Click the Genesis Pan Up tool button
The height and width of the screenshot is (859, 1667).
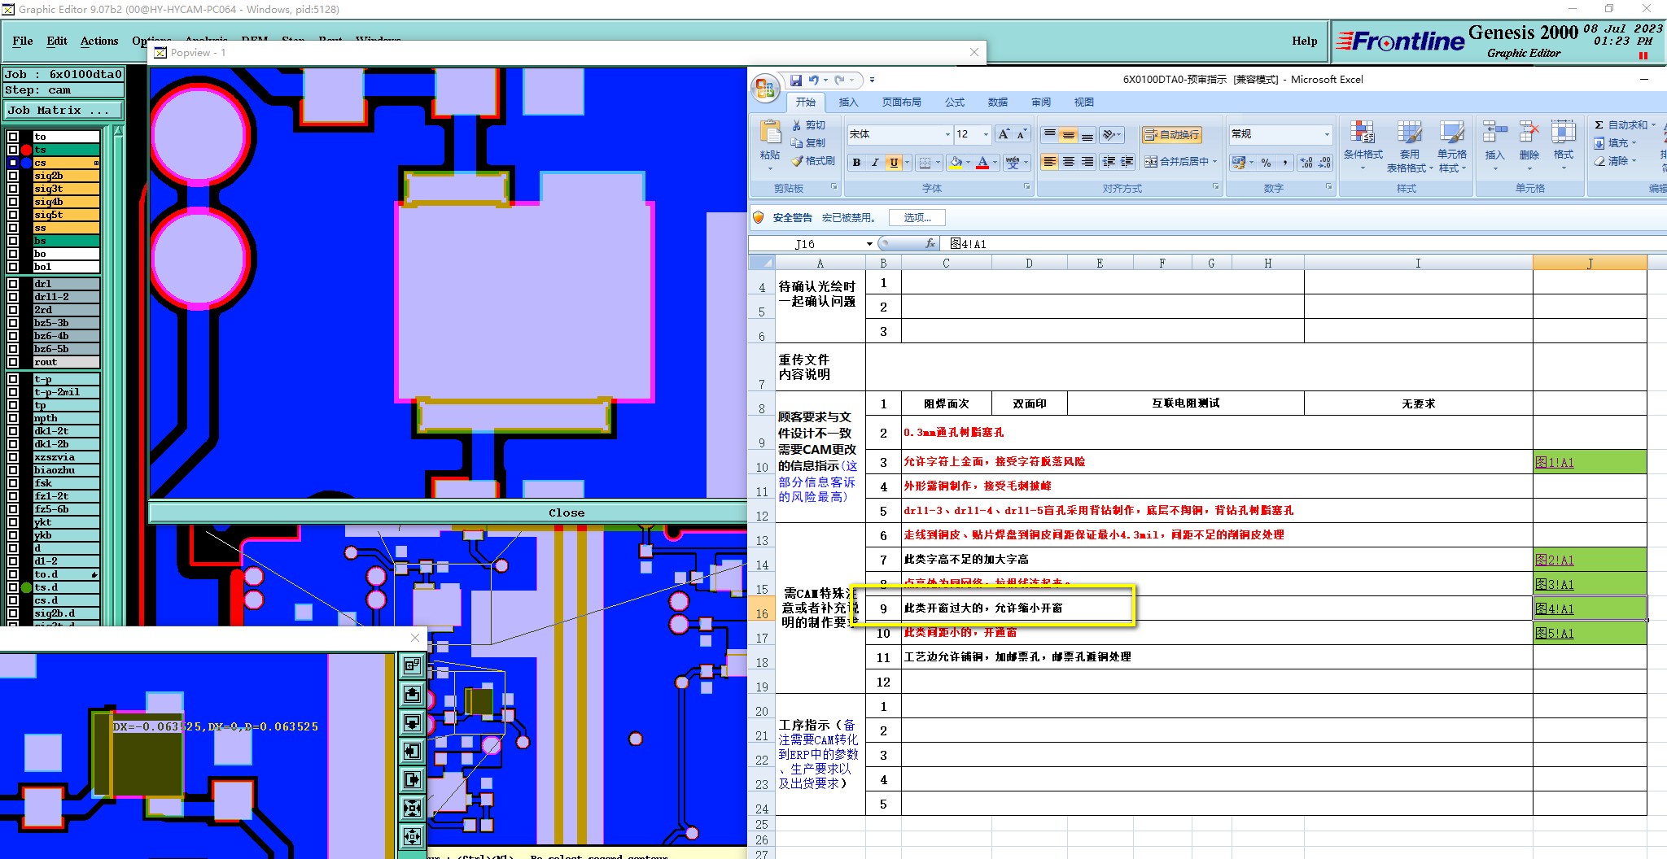tap(413, 694)
